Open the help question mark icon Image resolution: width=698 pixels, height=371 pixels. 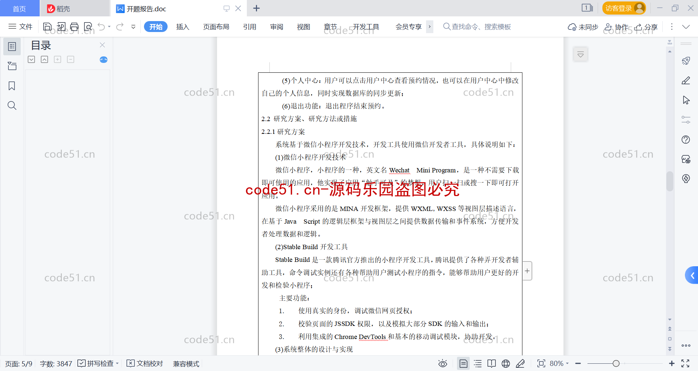[686, 139]
